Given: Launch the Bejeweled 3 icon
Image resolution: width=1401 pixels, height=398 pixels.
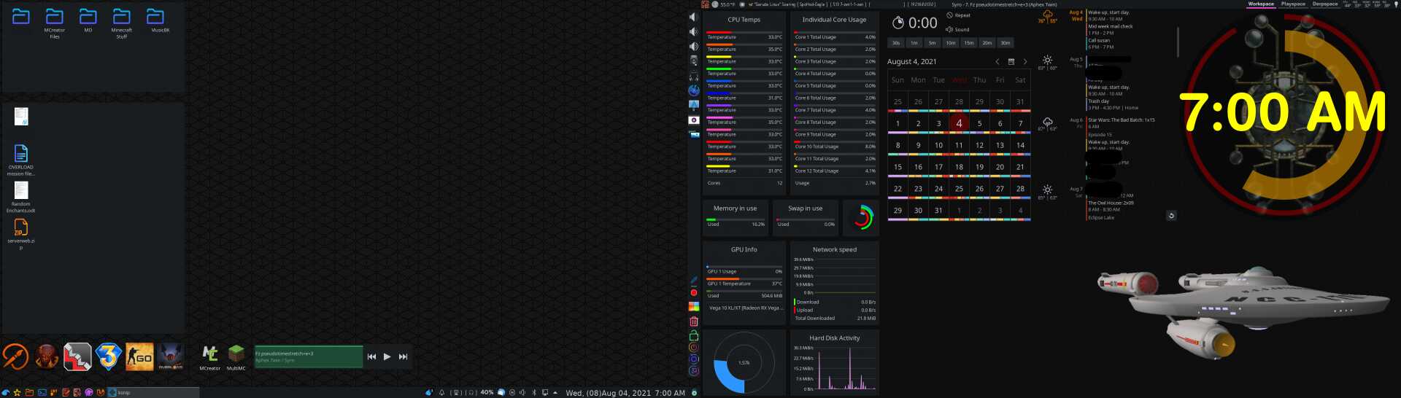Looking at the screenshot, I should (x=108, y=356).
